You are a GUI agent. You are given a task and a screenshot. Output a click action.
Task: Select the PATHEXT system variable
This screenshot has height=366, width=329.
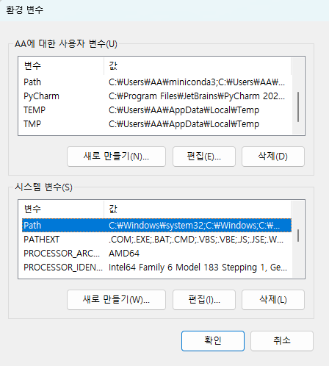click(156, 240)
